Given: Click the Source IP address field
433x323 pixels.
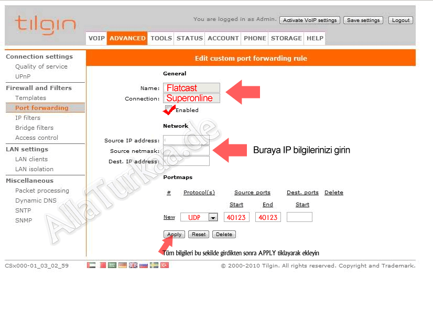Looking at the screenshot, I should 186,140.
